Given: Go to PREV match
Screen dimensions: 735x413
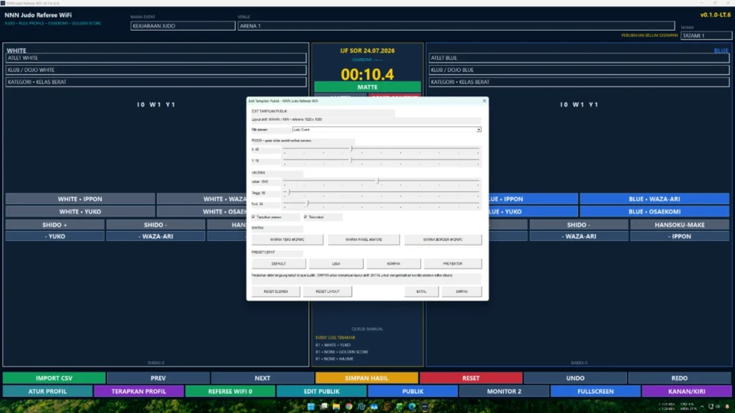Looking at the screenshot, I should pyautogui.click(x=158, y=378).
